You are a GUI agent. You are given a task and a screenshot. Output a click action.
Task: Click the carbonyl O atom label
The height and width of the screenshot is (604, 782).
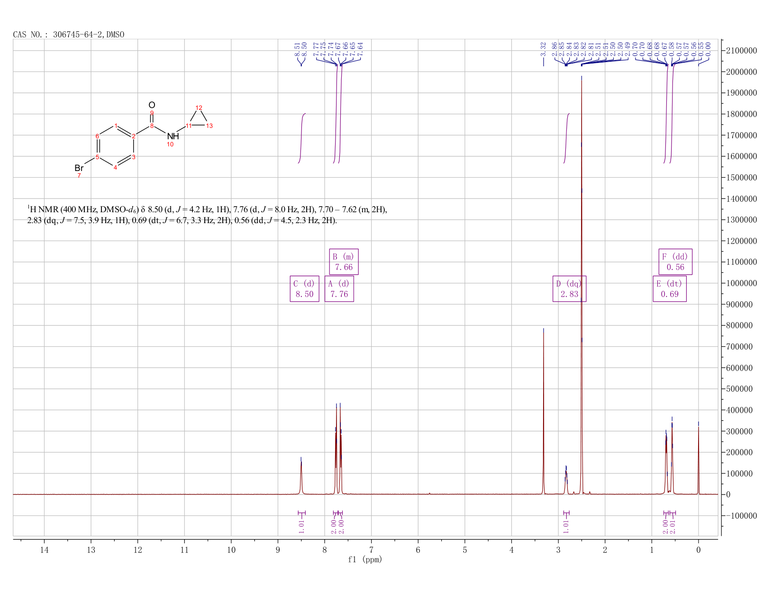[x=152, y=105]
